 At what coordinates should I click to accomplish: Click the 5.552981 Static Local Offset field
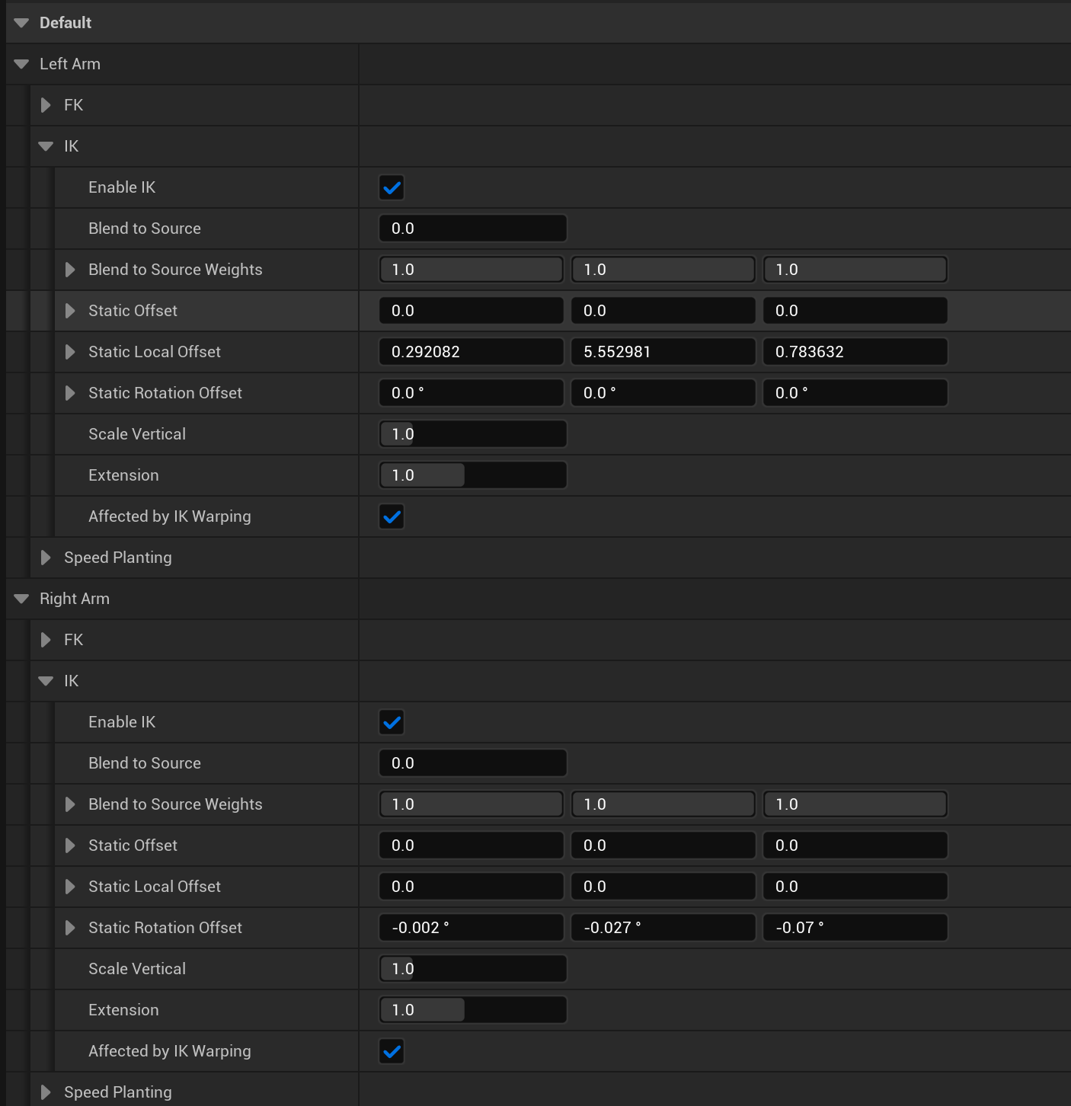663,352
